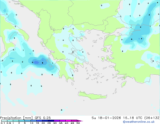Select the 0.1–0.5 mm legend swatch
This screenshot has width=160, height=124.
click(4, 121)
